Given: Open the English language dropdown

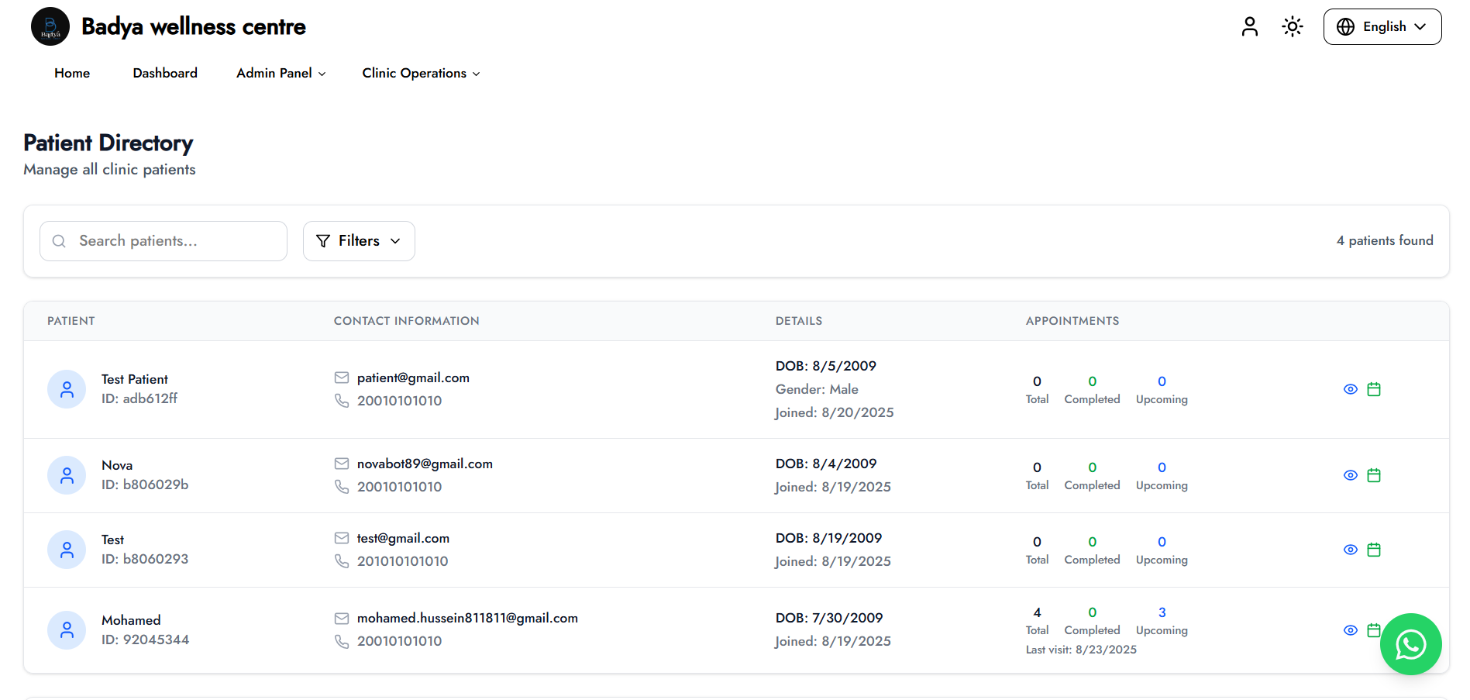Looking at the screenshot, I should coord(1382,26).
